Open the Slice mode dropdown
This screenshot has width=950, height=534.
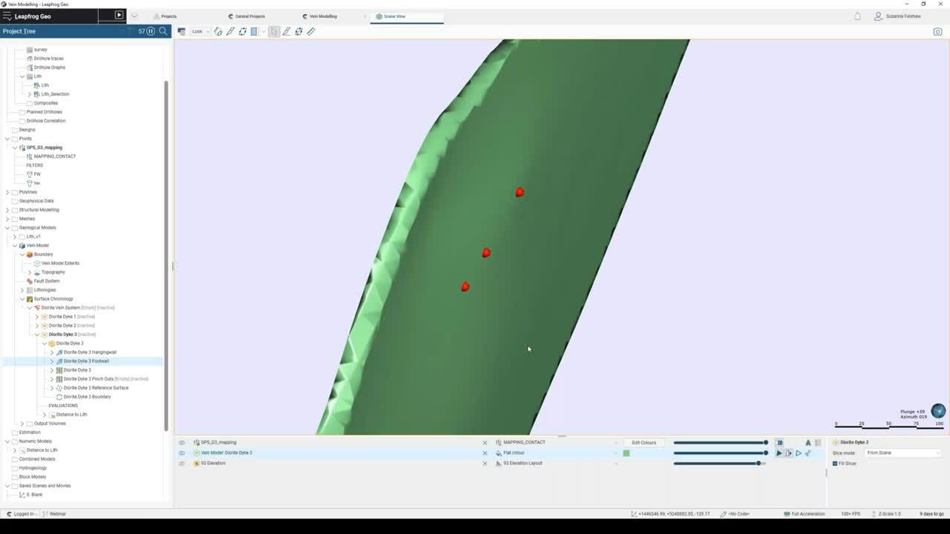(x=902, y=453)
